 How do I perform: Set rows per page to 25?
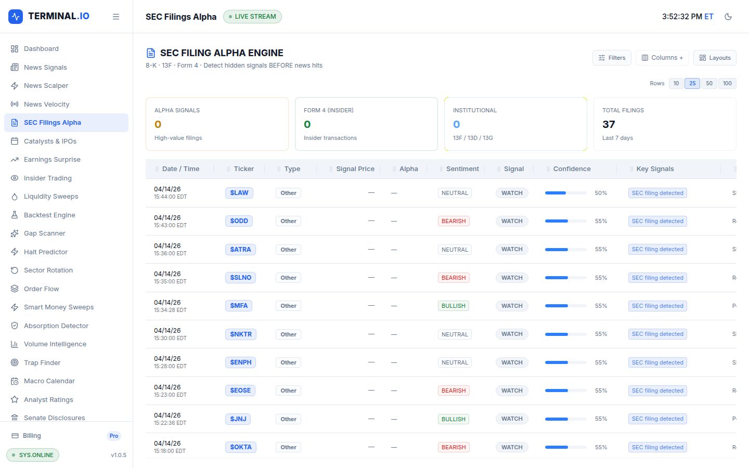pos(692,83)
